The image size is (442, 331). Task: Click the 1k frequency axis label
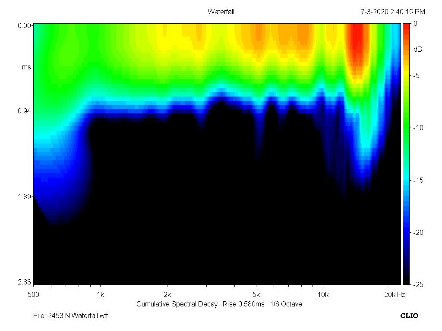pos(101,295)
